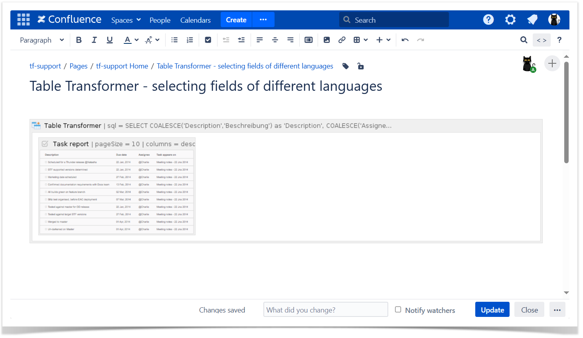This screenshot has height=338, width=583.
Task: Open page labels tag icon
Action: [346, 66]
